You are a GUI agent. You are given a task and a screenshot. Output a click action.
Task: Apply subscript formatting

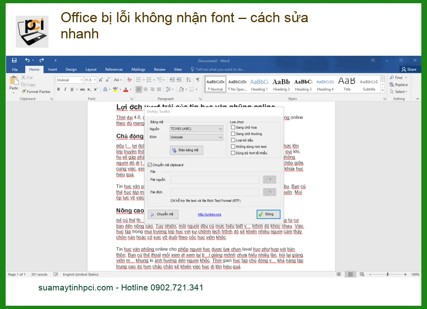pyautogui.click(x=89, y=89)
